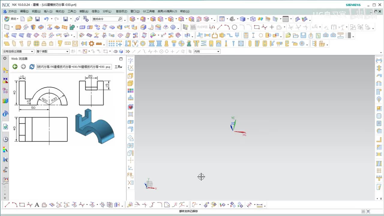Viewport: 384px width, 216px height.
Task: Open the HD3D Tools info tab
Action: click(x=5, y=114)
